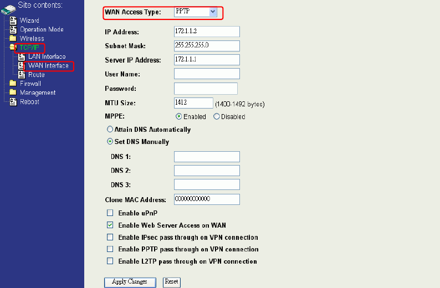This screenshot has height=288, width=440.
Task: Open the Operation Mode page
Action: pyautogui.click(x=42, y=29)
